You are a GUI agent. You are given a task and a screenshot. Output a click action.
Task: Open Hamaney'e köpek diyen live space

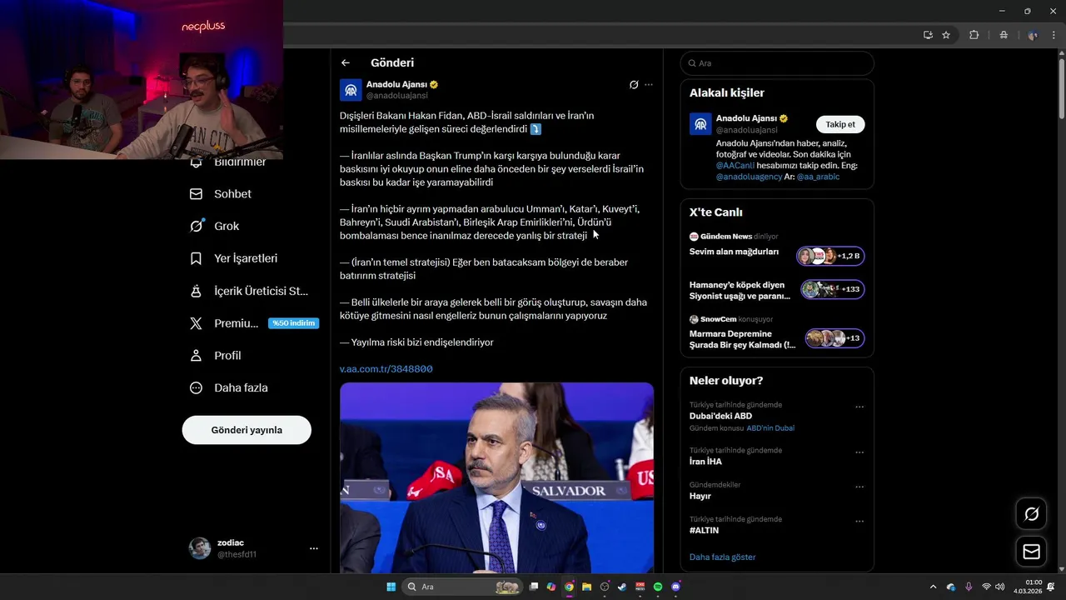pos(740,290)
